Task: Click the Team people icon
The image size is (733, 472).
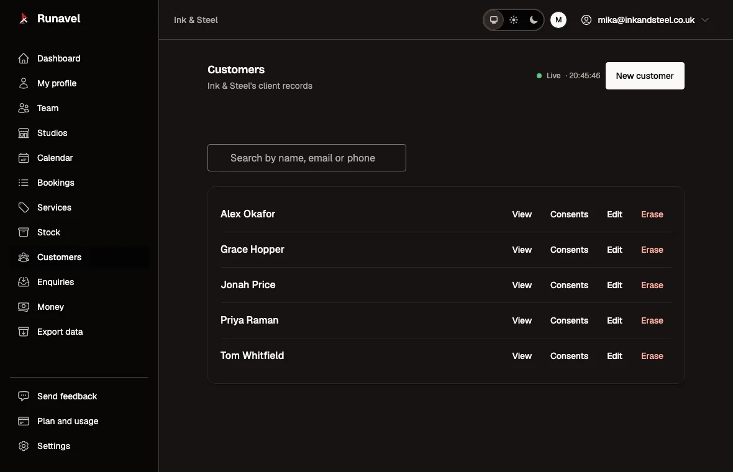Action: click(24, 108)
